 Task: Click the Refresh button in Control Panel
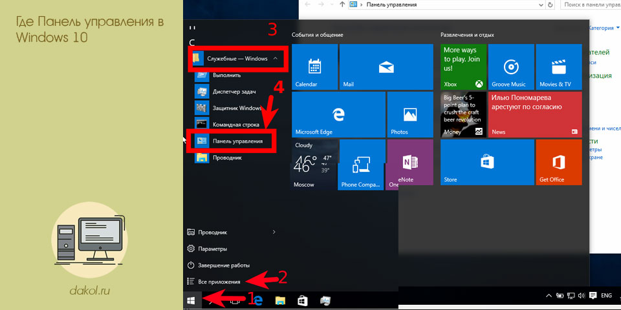[x=550, y=5]
